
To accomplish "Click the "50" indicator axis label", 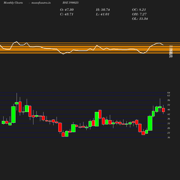I will (171, 46).
